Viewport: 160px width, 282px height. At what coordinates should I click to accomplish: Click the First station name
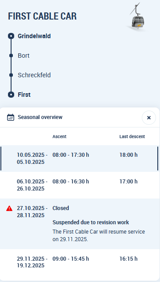click(x=24, y=95)
